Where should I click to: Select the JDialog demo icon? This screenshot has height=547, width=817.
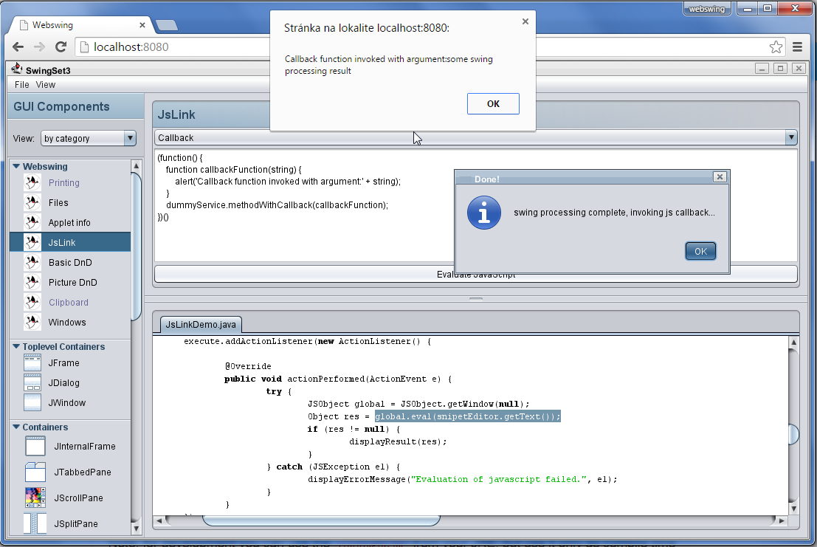[32, 382]
